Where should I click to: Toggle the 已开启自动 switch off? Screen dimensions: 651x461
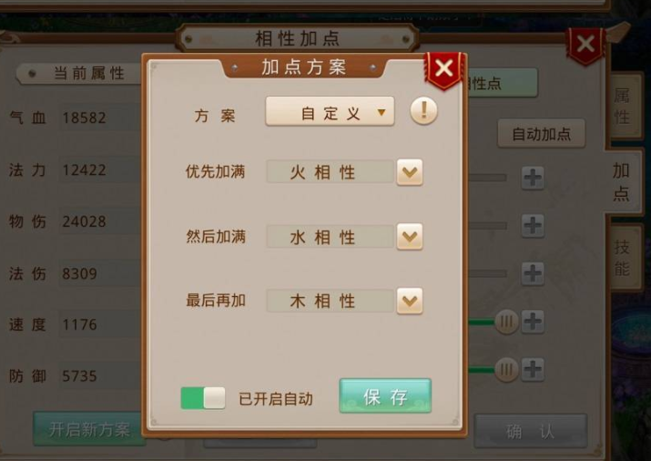(x=203, y=398)
